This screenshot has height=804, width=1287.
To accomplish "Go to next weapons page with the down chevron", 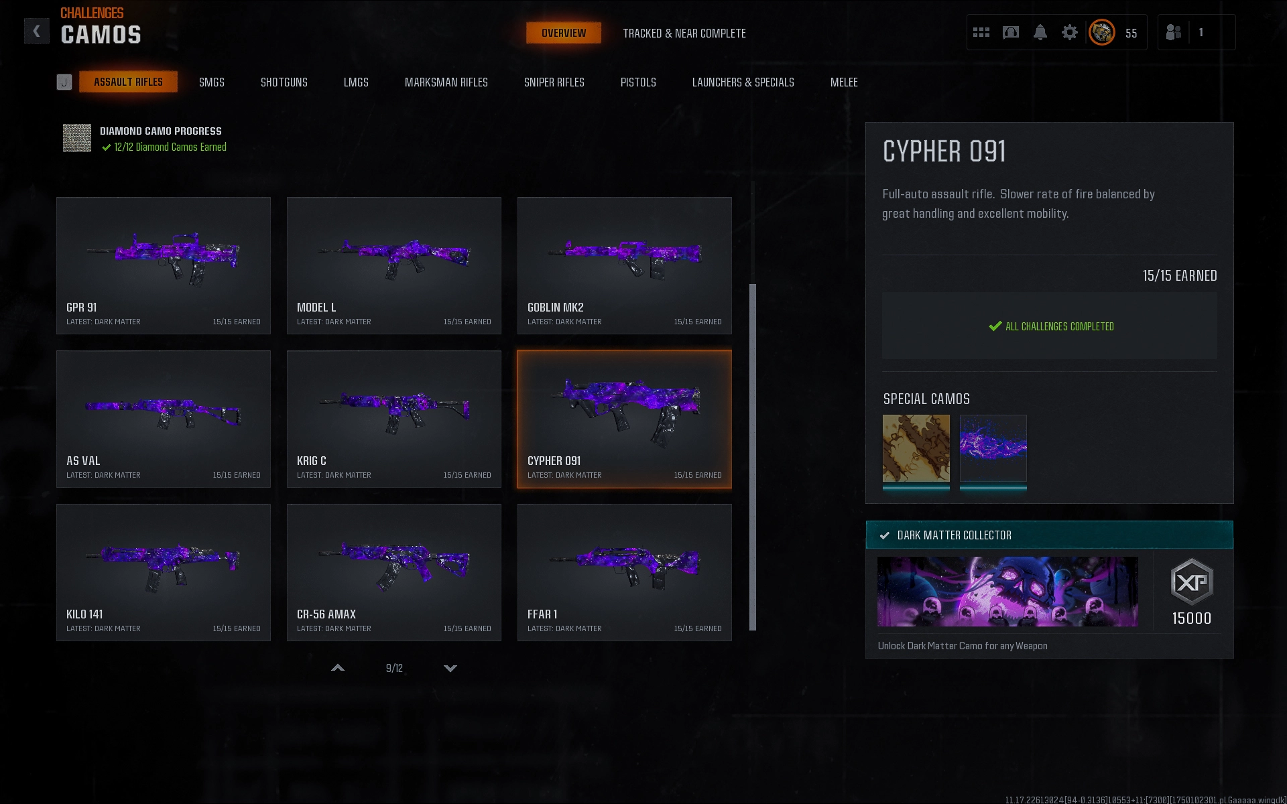I will click(450, 668).
